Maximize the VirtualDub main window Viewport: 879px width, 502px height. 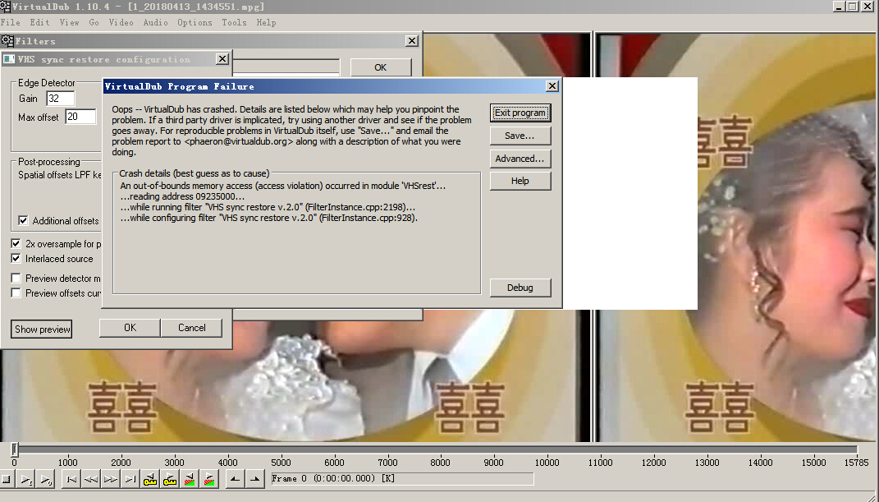point(852,7)
